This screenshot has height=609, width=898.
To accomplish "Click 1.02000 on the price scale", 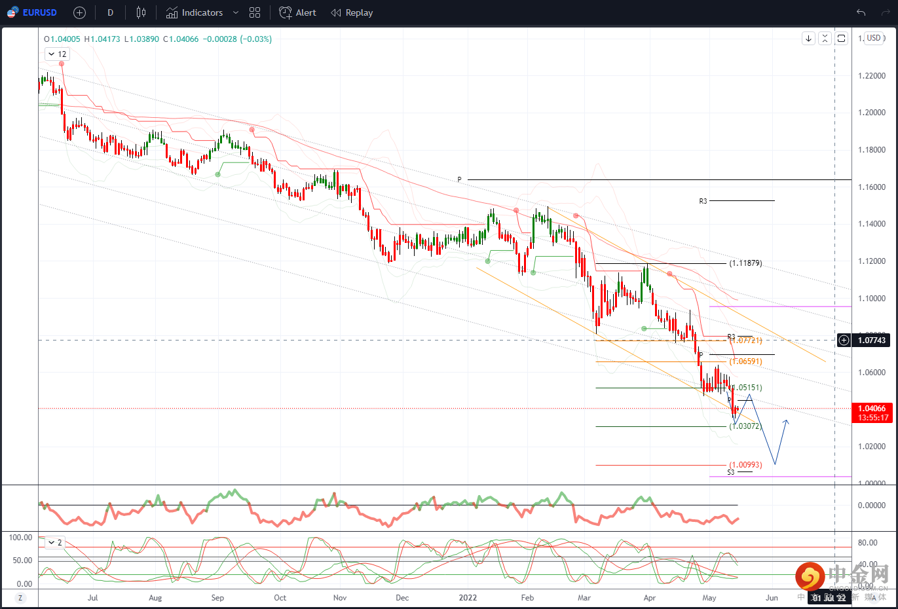I will (x=872, y=447).
